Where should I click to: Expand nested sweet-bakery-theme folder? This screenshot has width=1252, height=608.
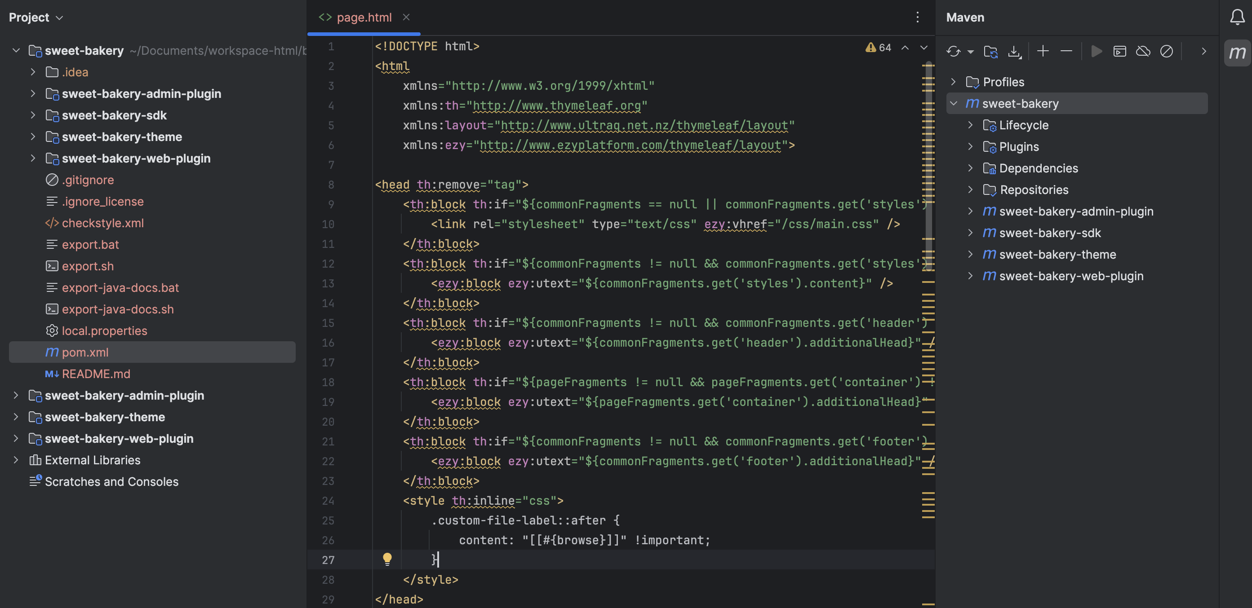point(32,137)
